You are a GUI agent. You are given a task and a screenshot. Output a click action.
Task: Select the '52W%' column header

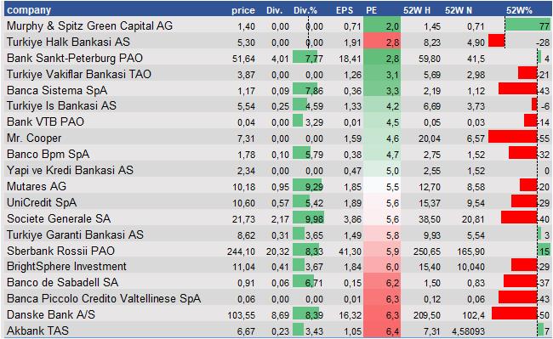(519, 10)
